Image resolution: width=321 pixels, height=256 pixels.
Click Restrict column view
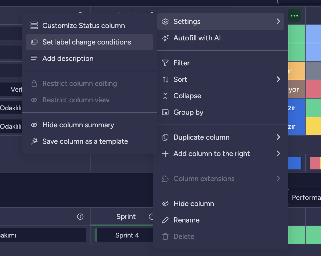pyautogui.click(x=89, y=100)
